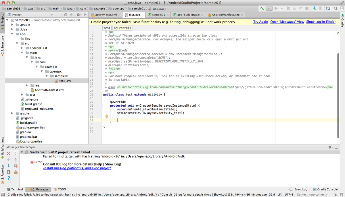Hide the Project panel with the arrow icon
Image resolution: width=345 pixels, height=197 pixels.
(x=85, y=15)
